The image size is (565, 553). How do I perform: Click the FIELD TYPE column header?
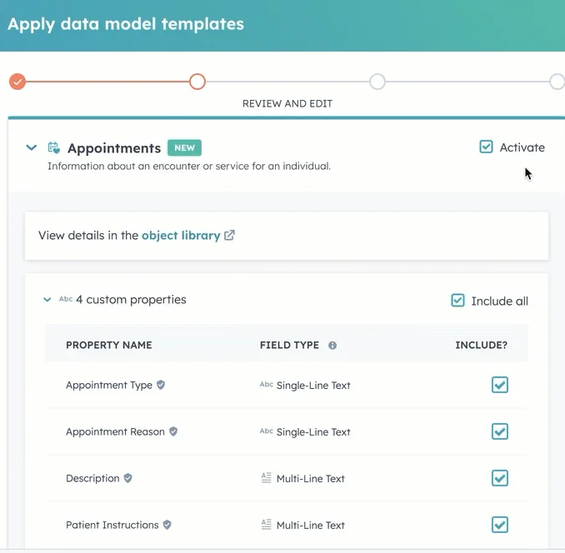coord(289,345)
